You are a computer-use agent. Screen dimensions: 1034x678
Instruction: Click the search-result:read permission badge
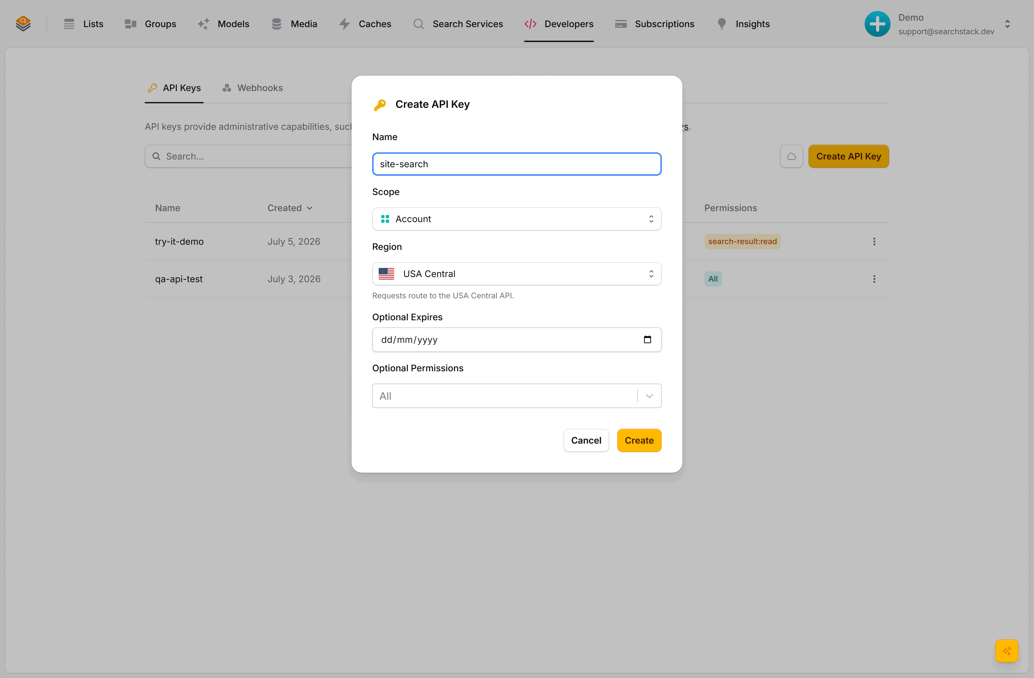pyautogui.click(x=742, y=241)
